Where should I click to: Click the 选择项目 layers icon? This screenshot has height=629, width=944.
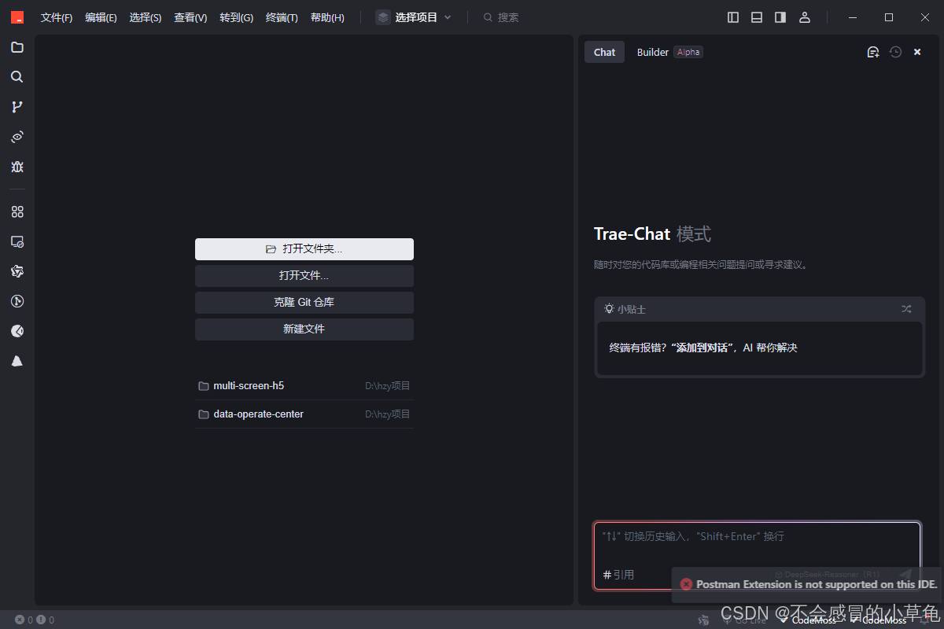pos(383,17)
